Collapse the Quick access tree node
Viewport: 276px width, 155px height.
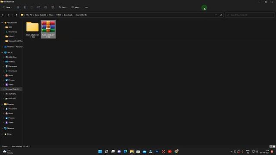[2, 23]
